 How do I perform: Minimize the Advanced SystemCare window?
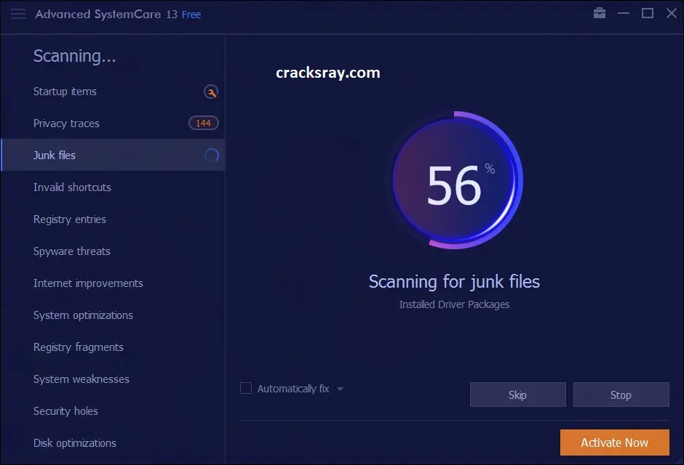[624, 14]
